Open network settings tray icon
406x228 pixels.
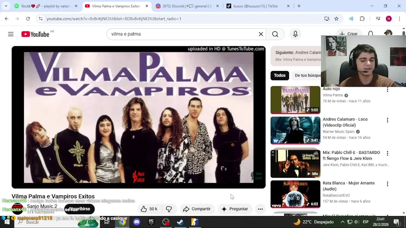(x=350, y=222)
